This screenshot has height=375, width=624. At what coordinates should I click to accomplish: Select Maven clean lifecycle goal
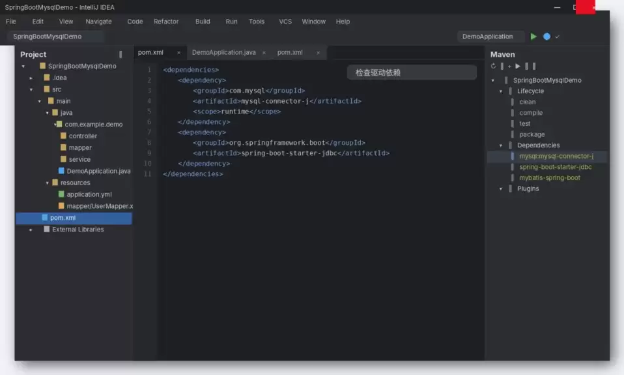(528, 102)
